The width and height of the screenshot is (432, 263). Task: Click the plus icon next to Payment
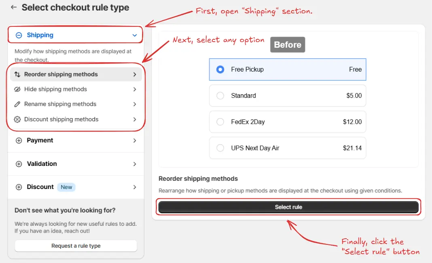click(18, 140)
